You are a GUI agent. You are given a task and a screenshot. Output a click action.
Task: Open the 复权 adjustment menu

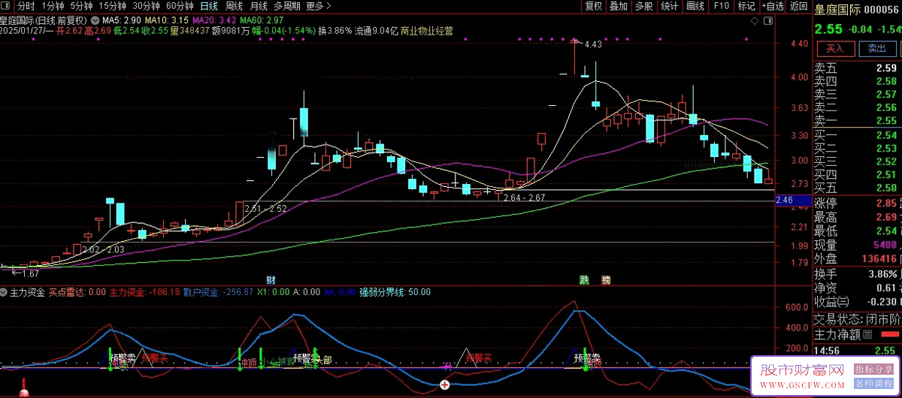click(594, 6)
